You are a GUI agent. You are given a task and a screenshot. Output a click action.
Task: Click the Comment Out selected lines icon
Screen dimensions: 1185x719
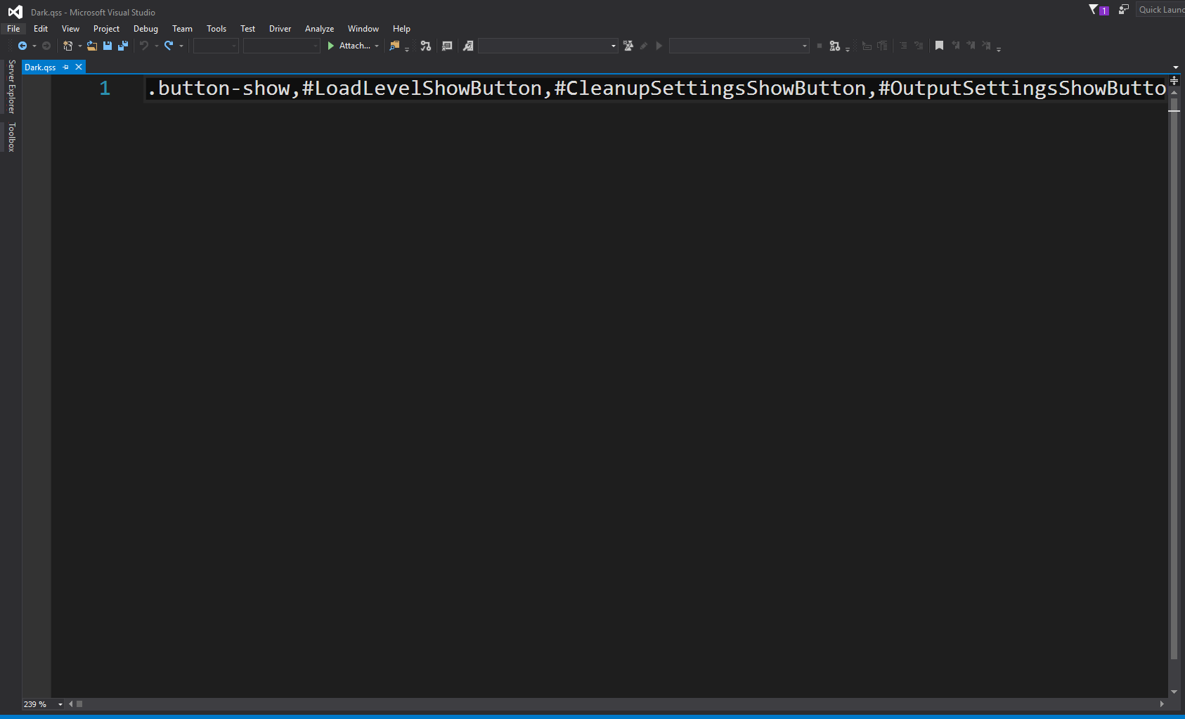(903, 46)
